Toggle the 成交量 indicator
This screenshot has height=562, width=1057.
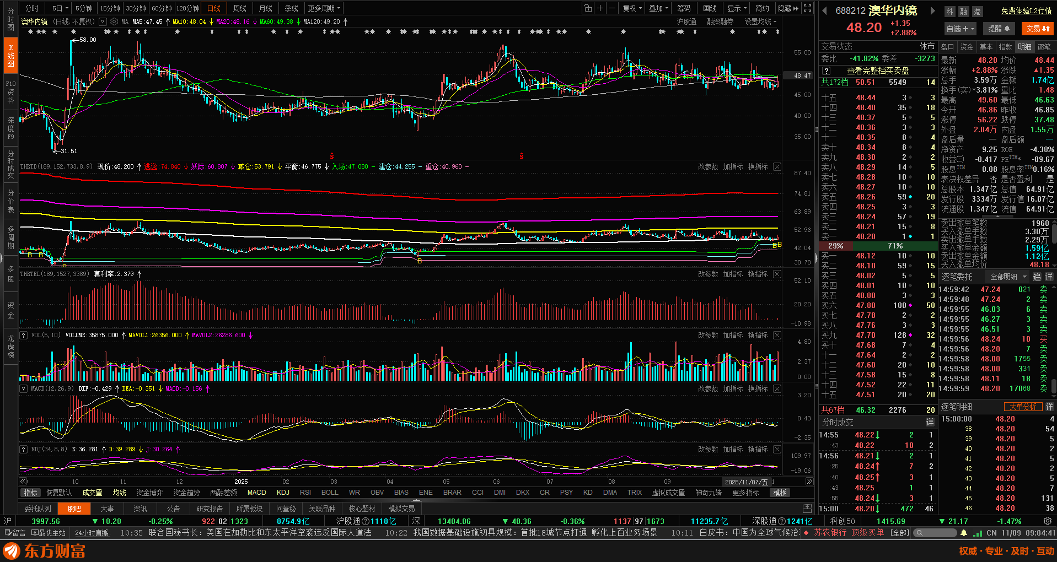point(92,493)
